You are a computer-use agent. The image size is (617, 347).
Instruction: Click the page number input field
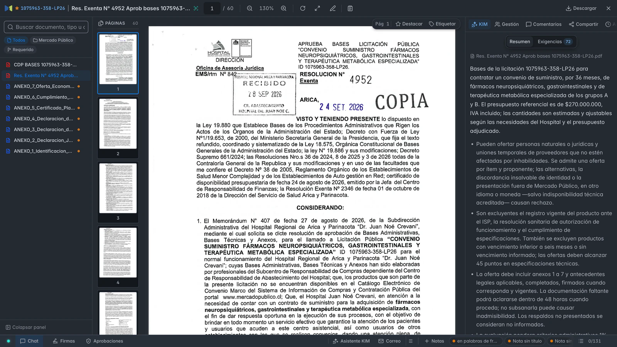pos(212,8)
